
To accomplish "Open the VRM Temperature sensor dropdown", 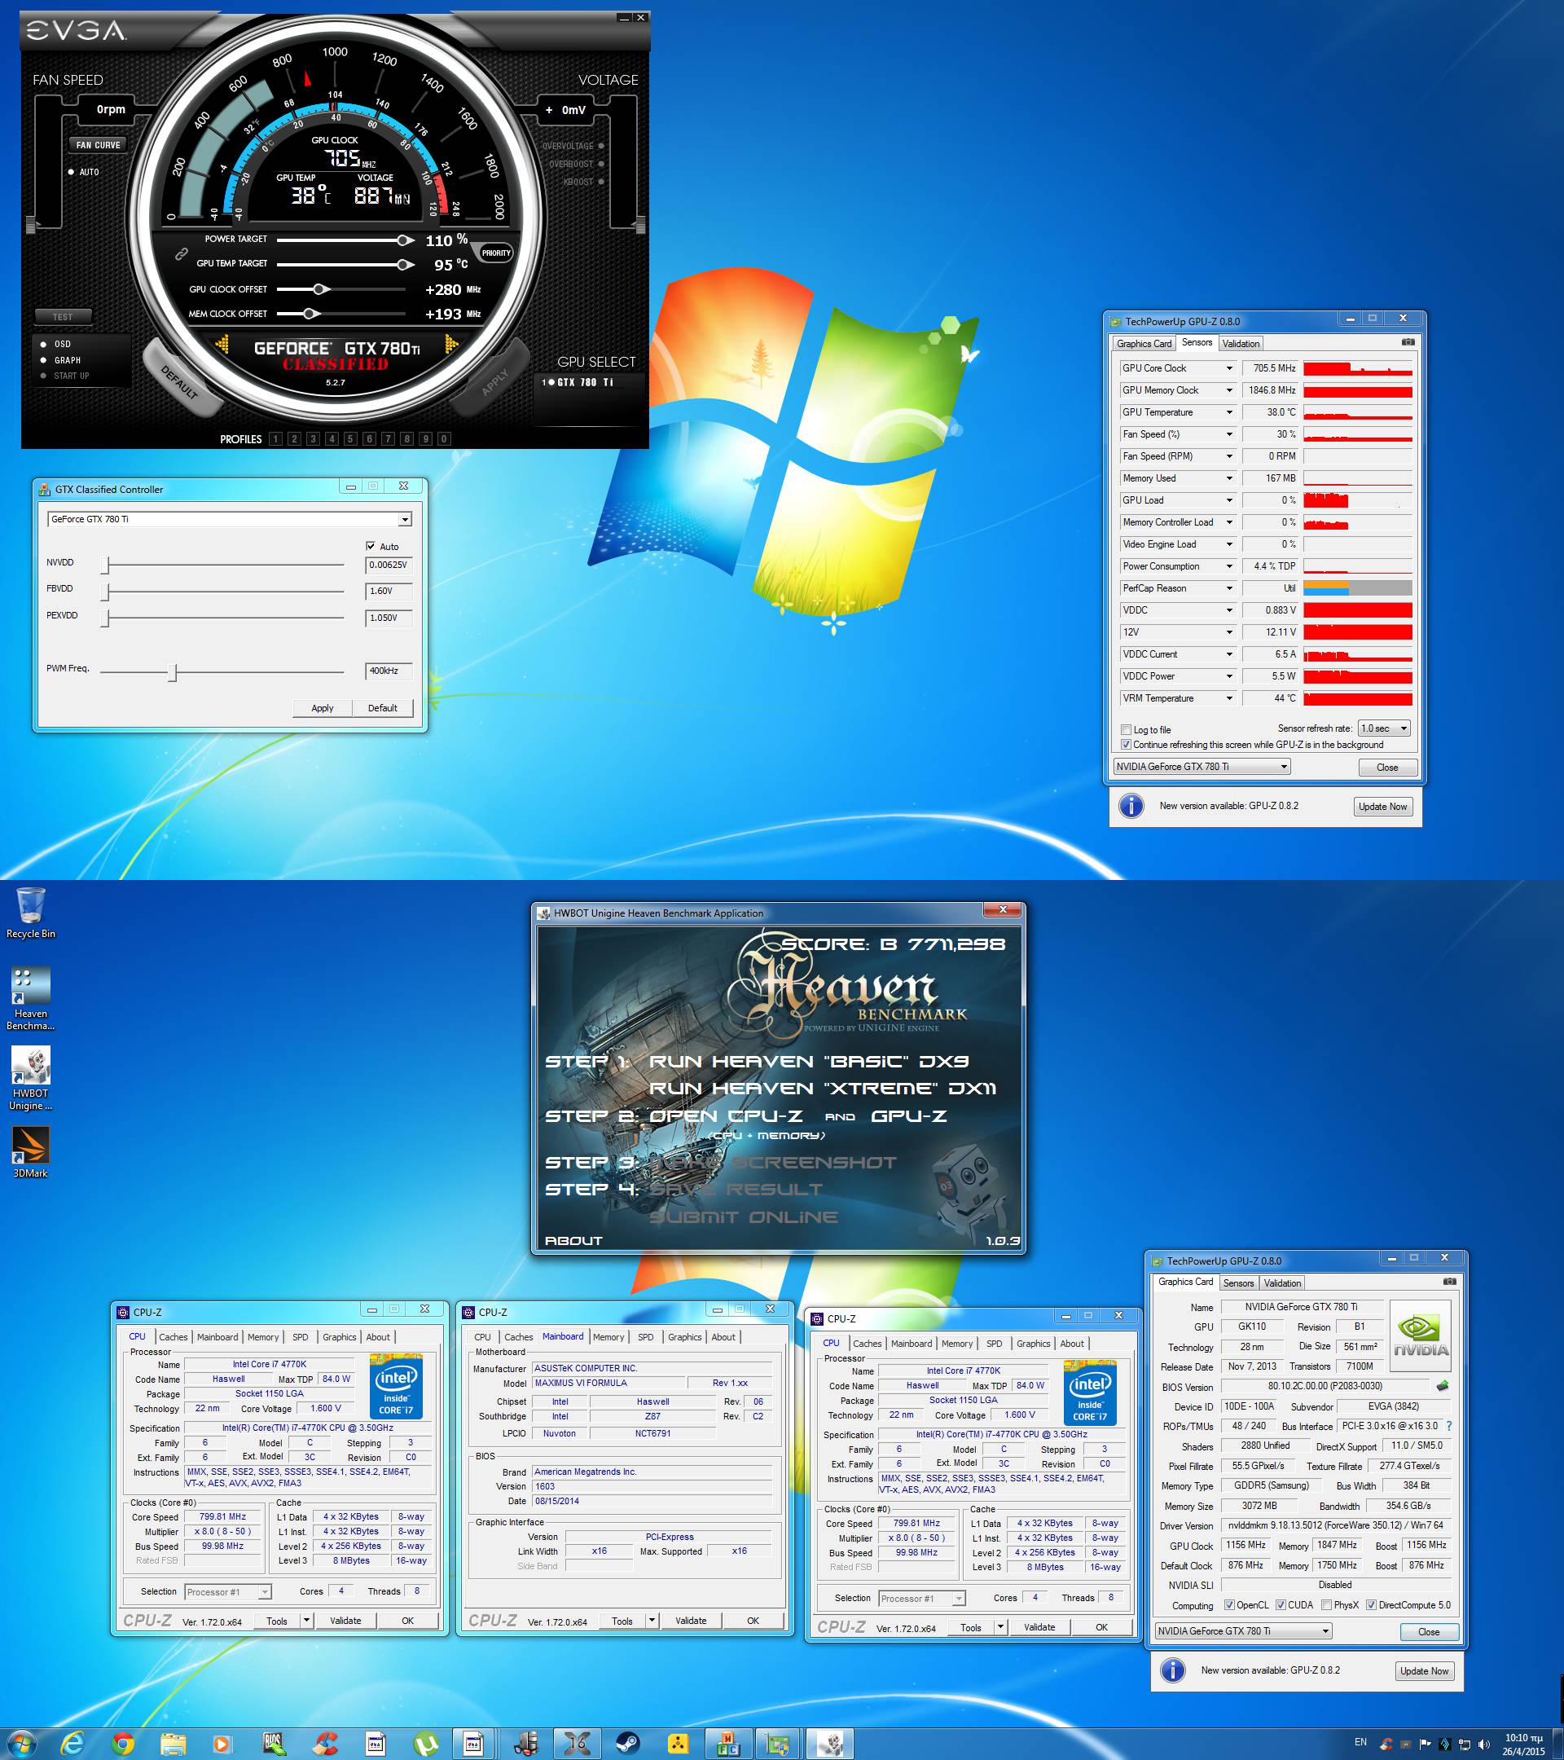I will pos(1228,698).
